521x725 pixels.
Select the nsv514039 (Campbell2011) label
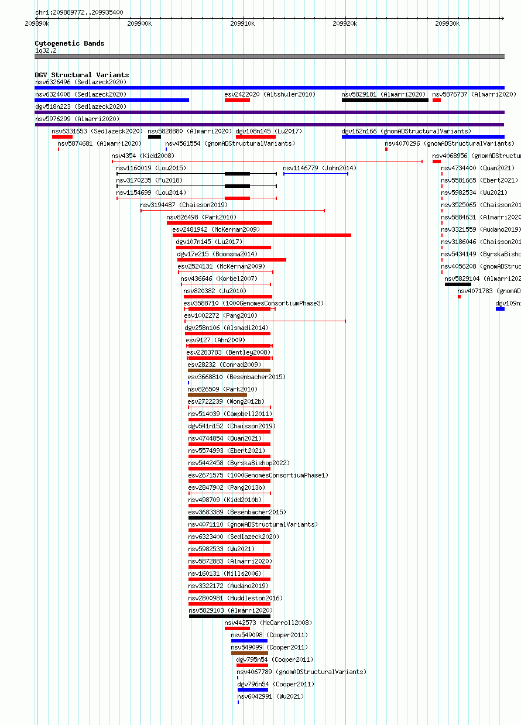click(230, 414)
